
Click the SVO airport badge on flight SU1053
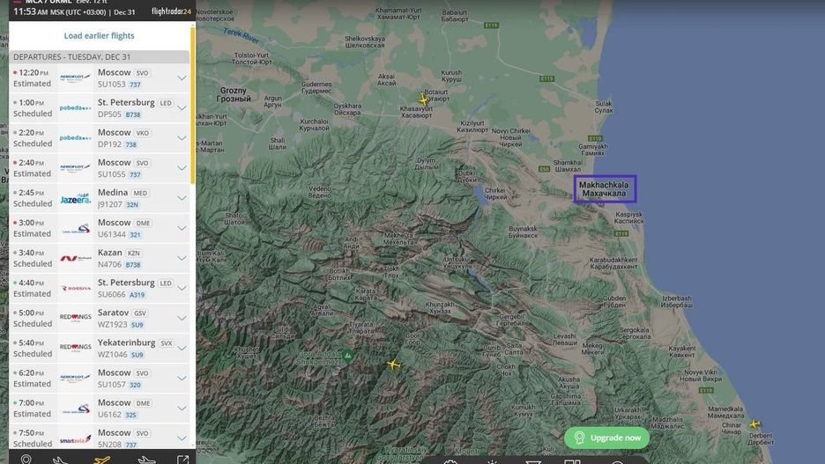142,73
